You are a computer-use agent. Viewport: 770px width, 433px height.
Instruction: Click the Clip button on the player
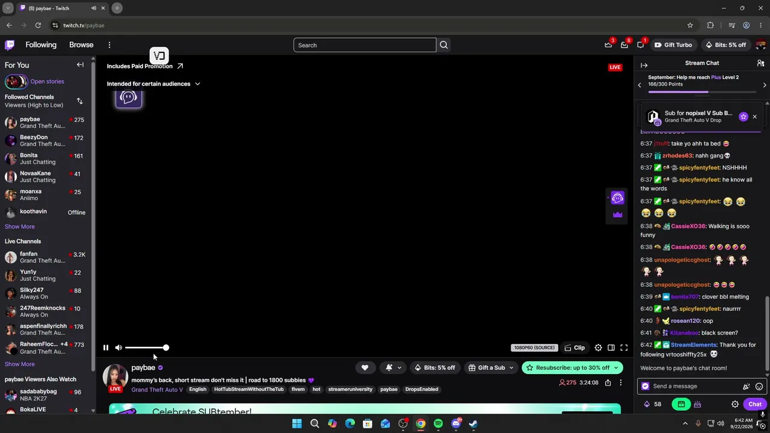pos(574,348)
